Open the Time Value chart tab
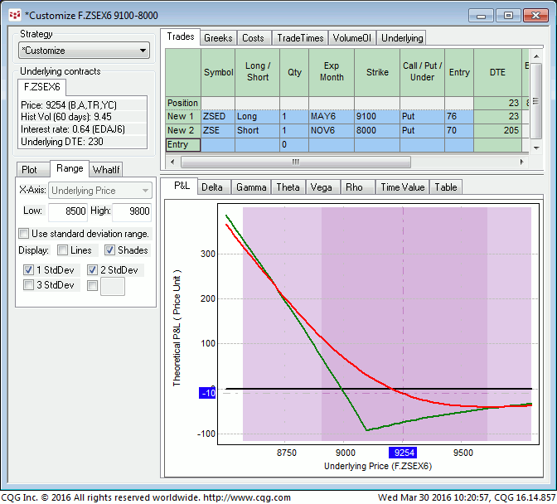This screenshot has height=504, width=557. [x=403, y=187]
